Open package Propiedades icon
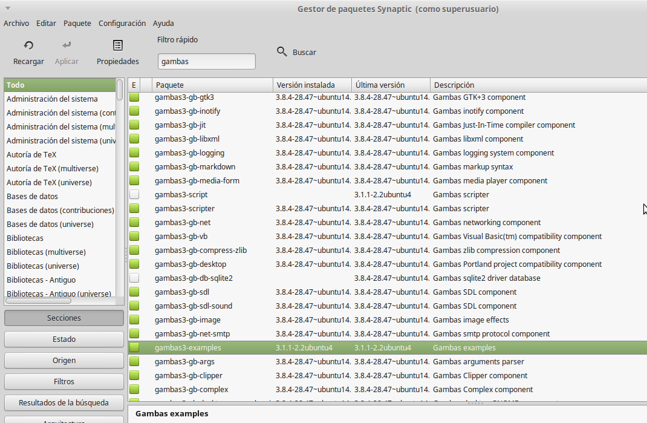The height and width of the screenshot is (423, 647). click(x=117, y=45)
